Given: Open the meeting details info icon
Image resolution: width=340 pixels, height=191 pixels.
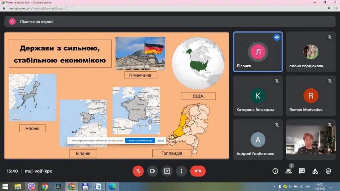Looking at the screenshot, I should (x=275, y=171).
